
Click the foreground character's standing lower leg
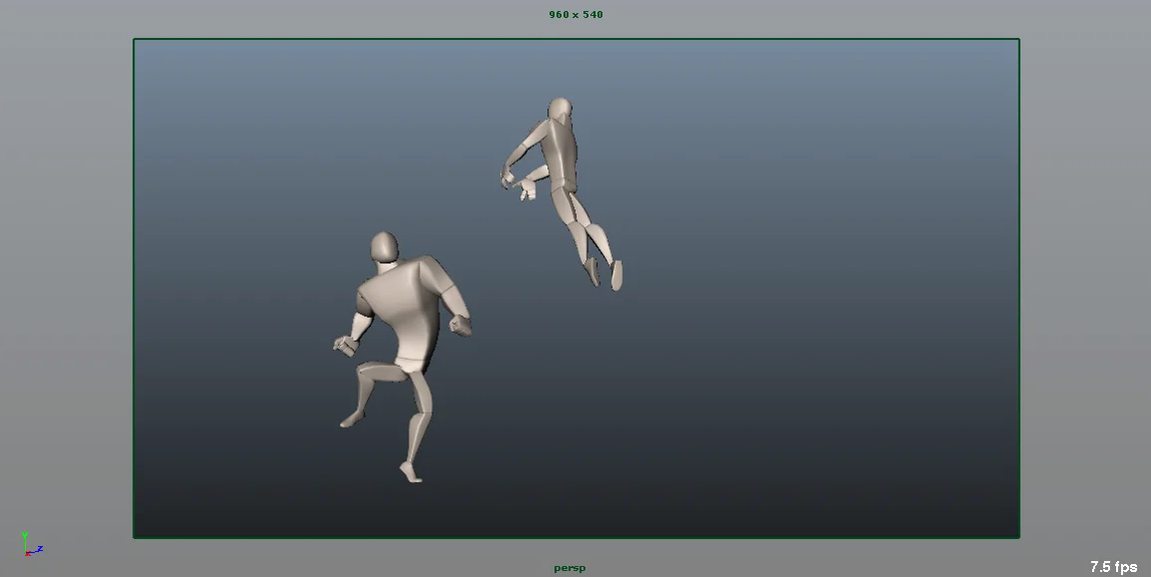click(417, 433)
